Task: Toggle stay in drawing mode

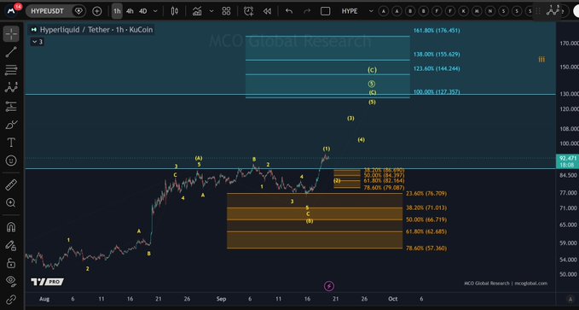Action: point(11,245)
